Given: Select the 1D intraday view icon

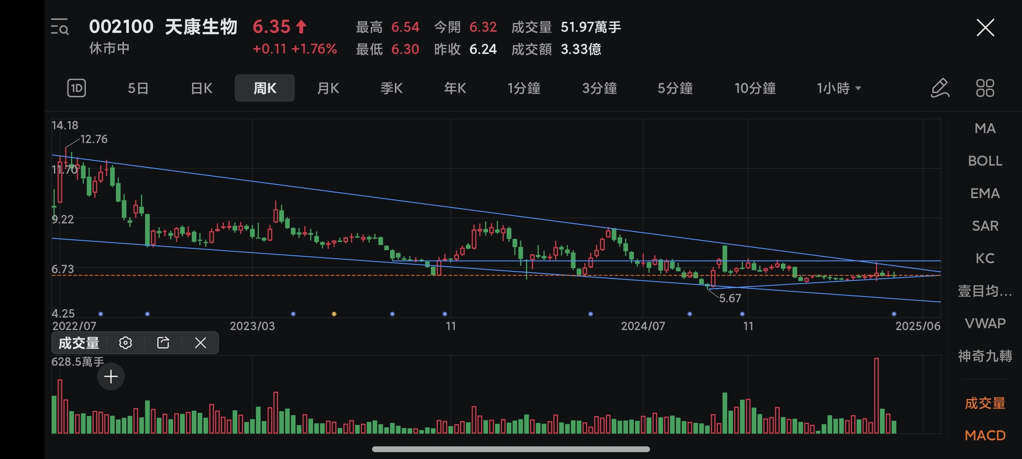Looking at the screenshot, I should (x=76, y=88).
